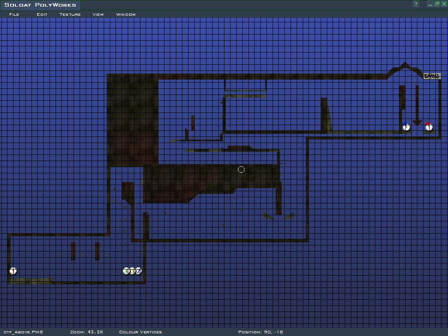Open the File menu

[14, 14]
